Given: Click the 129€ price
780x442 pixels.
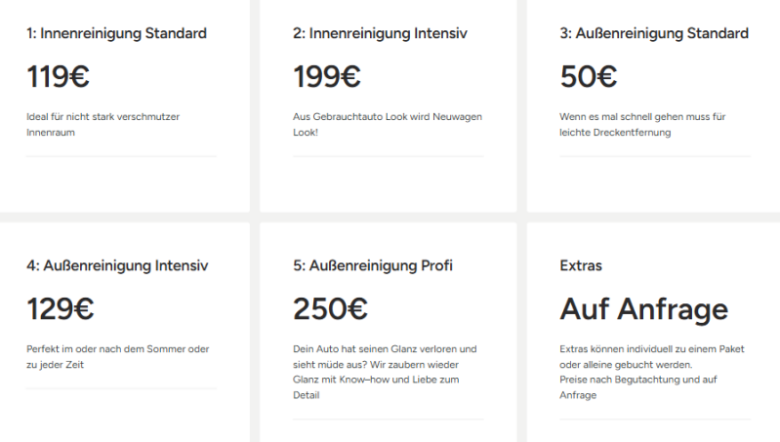Looking at the screenshot, I should click(x=60, y=309).
